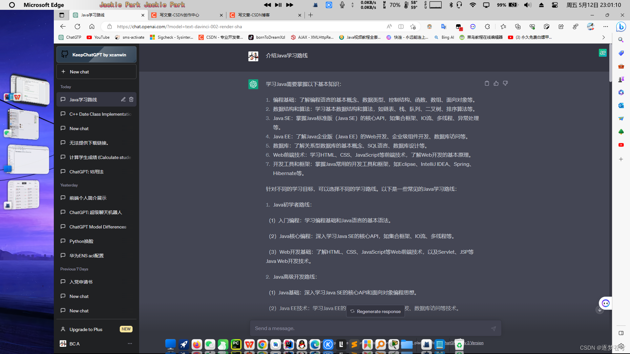The image size is (630, 354).
Task: Open the ChatGPT: 18用法 chat
Action: pyautogui.click(x=96, y=171)
